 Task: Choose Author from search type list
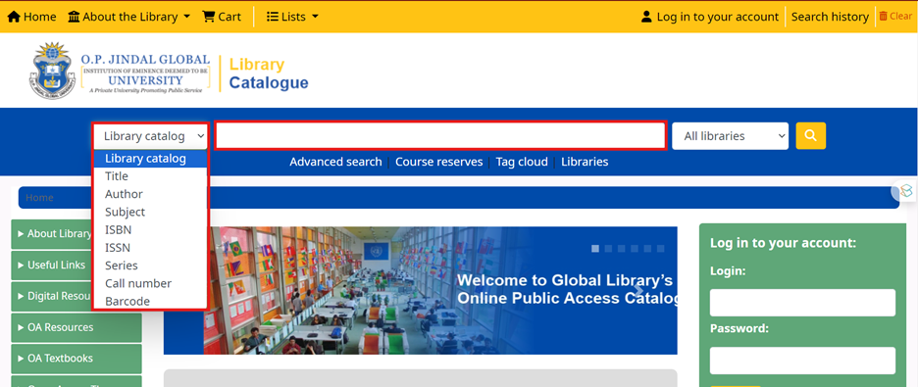click(x=150, y=194)
